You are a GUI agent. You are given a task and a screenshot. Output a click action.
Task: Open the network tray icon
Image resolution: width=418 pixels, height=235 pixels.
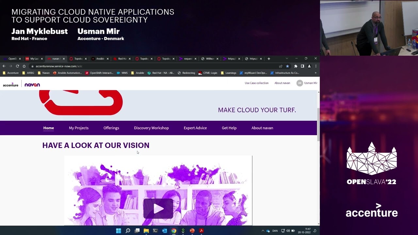tap(283, 231)
